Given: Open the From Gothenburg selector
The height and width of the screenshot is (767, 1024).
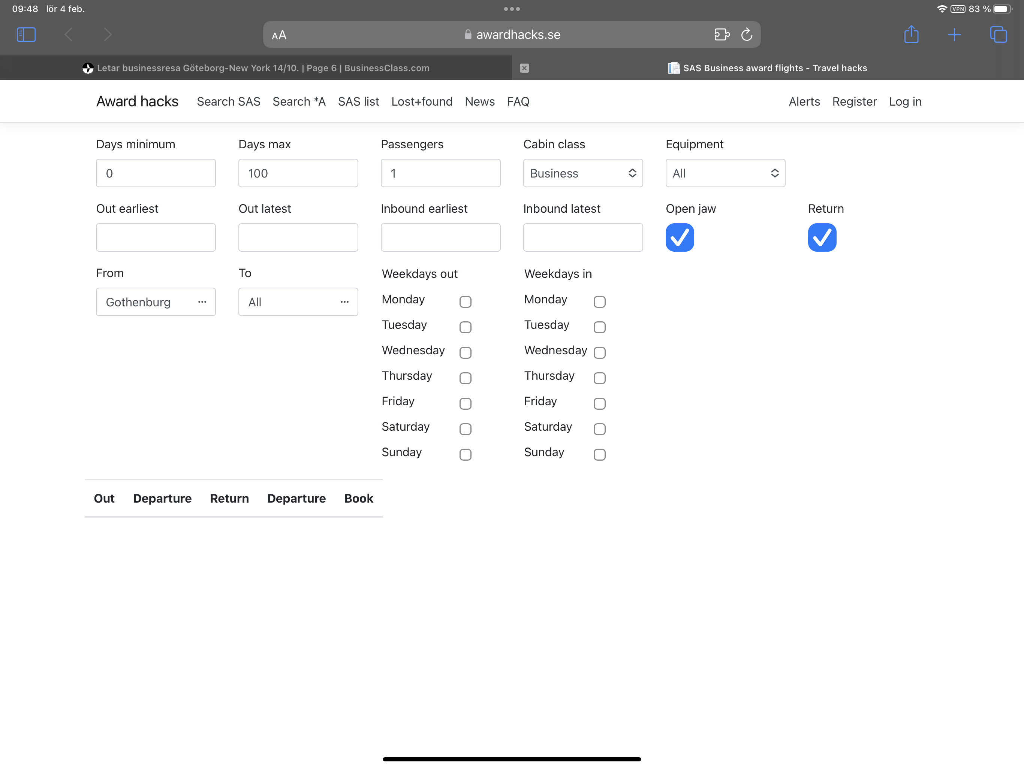Looking at the screenshot, I should click(x=156, y=302).
